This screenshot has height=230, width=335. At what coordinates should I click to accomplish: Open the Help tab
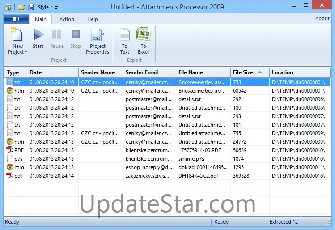pyautogui.click(x=92, y=19)
